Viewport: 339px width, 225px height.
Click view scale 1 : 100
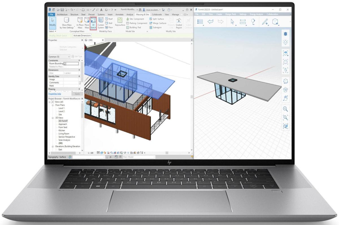(91, 153)
